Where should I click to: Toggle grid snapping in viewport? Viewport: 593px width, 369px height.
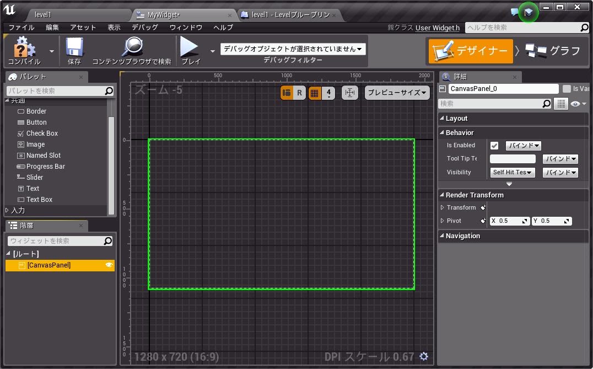(x=315, y=93)
